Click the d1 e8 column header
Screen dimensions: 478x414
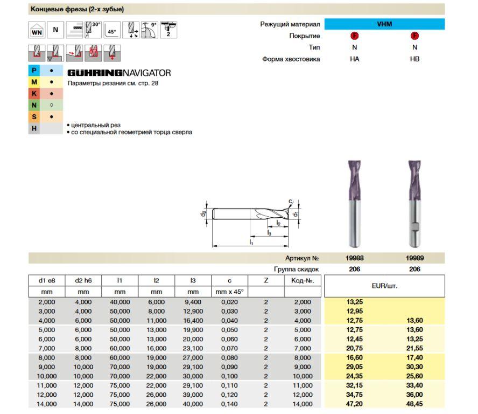pyautogui.click(x=47, y=280)
